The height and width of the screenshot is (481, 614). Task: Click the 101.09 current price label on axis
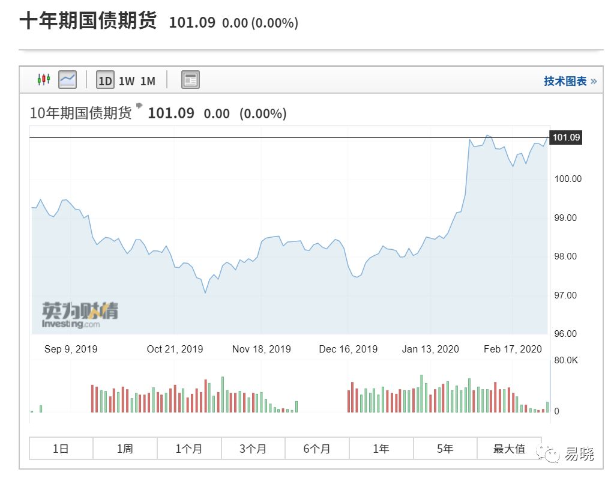(x=566, y=138)
